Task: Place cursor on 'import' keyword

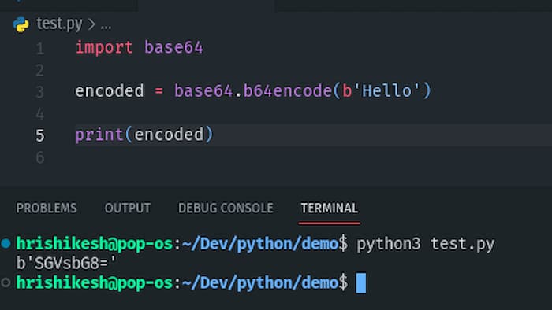Action: coord(104,47)
